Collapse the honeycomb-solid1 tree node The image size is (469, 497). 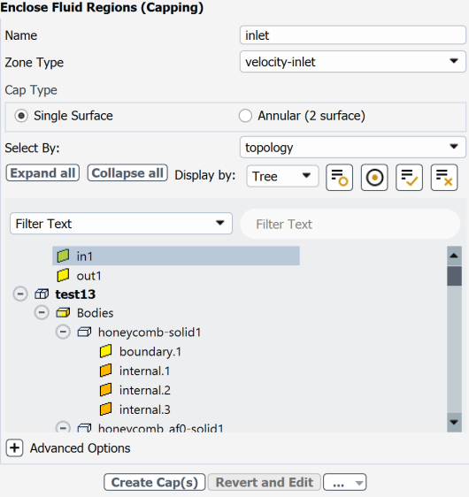[x=63, y=332]
